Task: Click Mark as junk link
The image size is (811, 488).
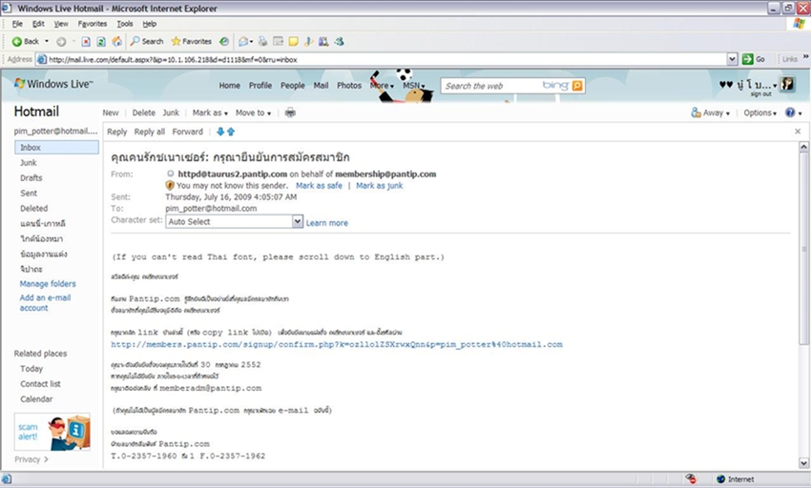Action: point(379,186)
